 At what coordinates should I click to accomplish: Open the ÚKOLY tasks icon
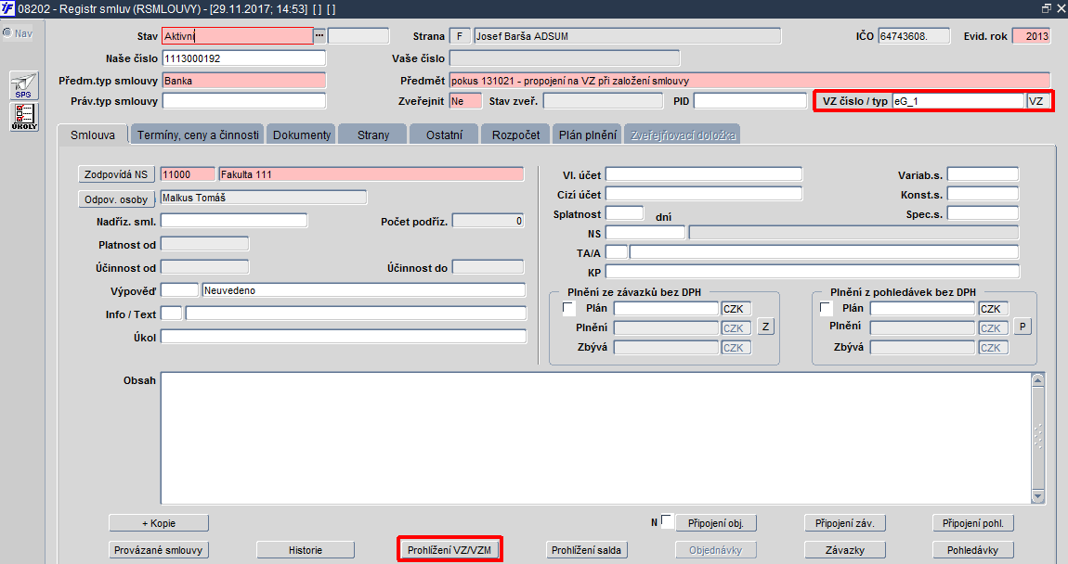[24, 116]
